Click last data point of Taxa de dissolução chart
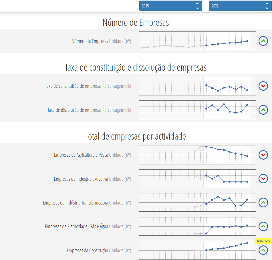272x260 pixels. coord(247,105)
